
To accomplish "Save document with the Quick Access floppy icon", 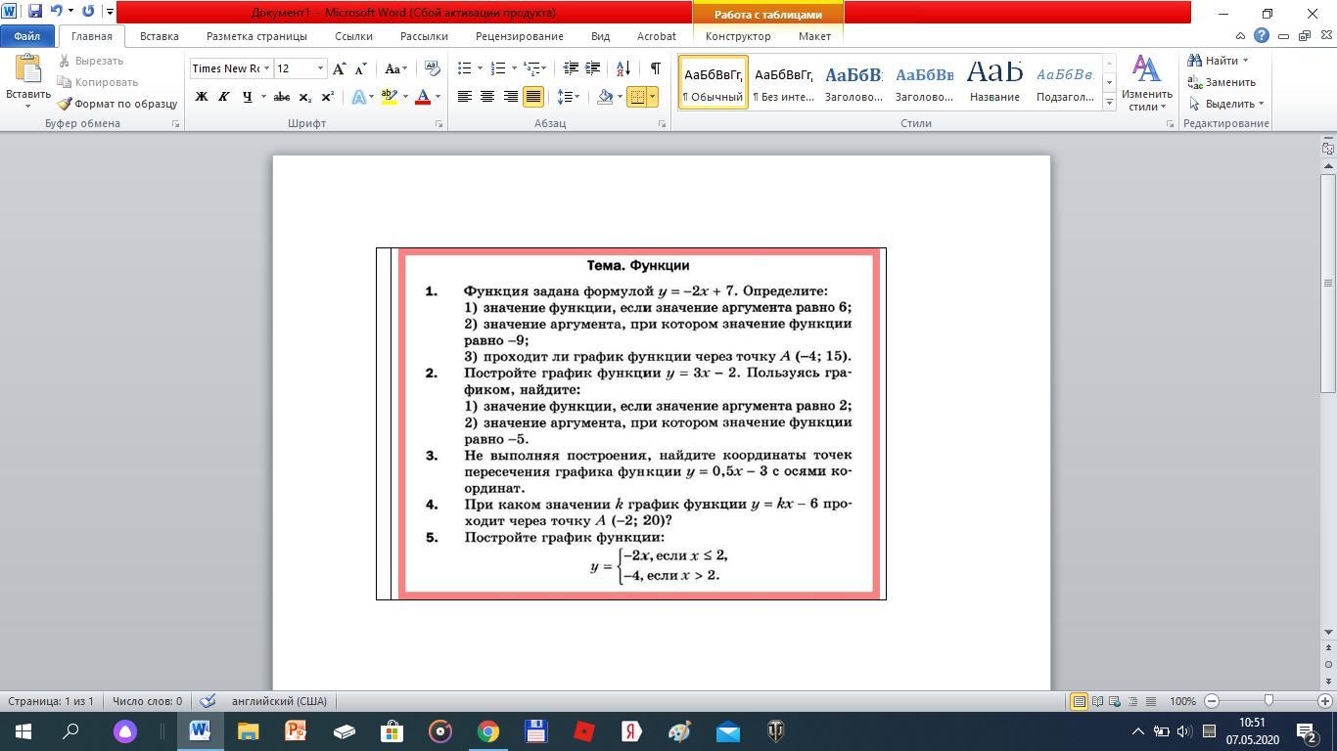I will click(35, 12).
